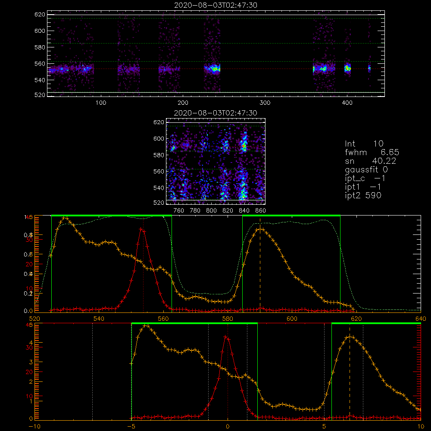Click x-axis label 820 on middle image
Image resolution: width=431 pixels, height=431 pixels.
click(228, 211)
